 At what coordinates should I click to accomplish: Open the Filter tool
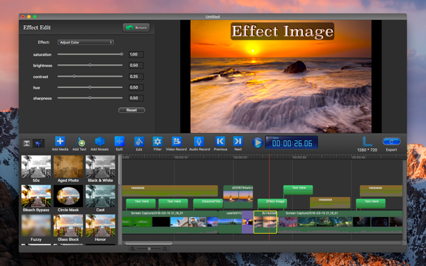tap(158, 142)
